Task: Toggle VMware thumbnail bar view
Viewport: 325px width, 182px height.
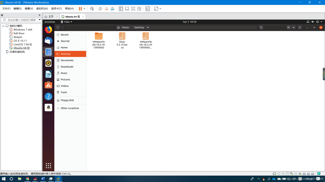Action: tap(127, 9)
